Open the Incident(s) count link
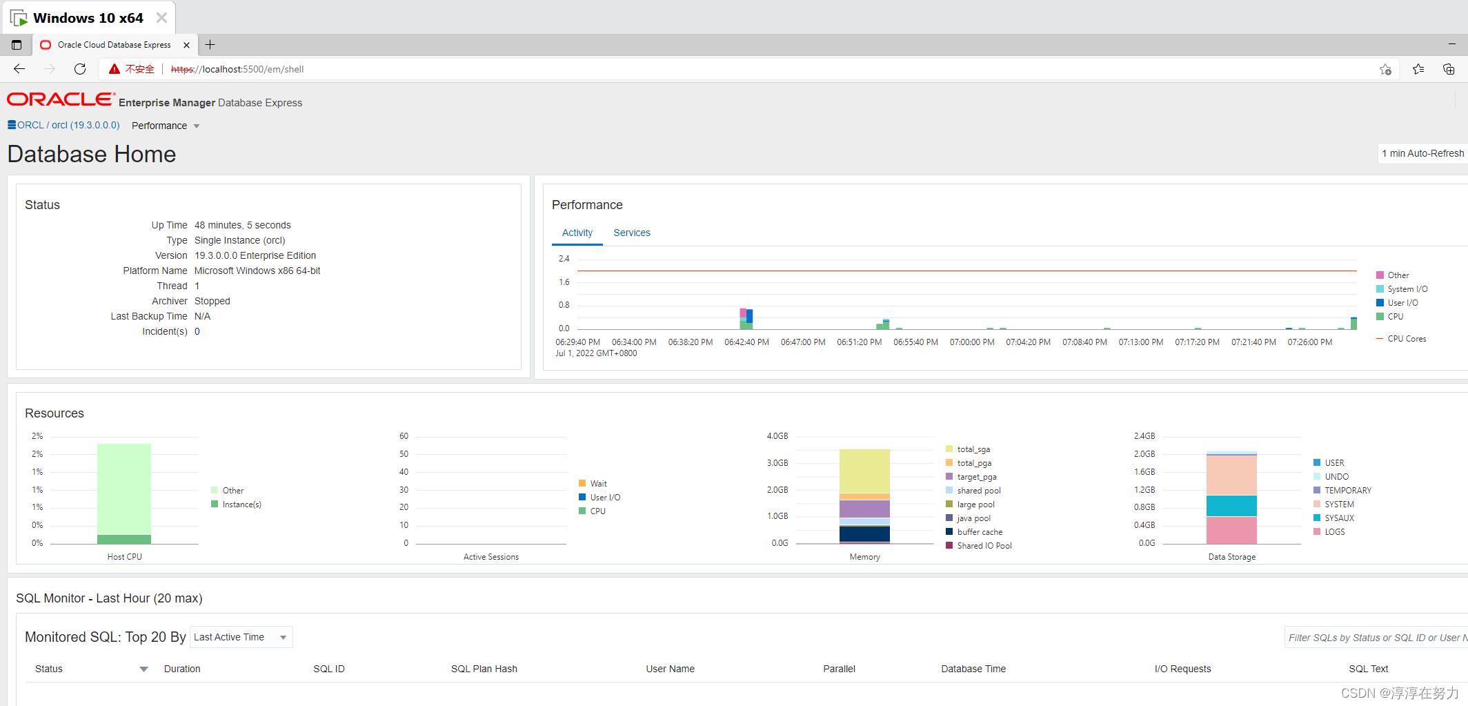1468x706 pixels. (197, 331)
